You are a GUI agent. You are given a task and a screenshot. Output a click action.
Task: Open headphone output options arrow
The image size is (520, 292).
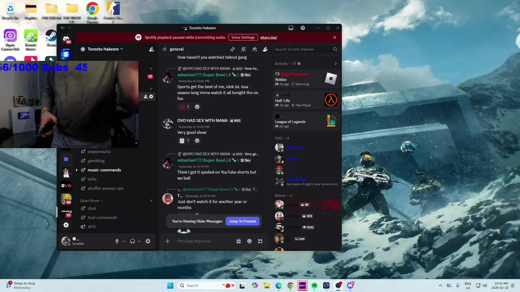139,241
